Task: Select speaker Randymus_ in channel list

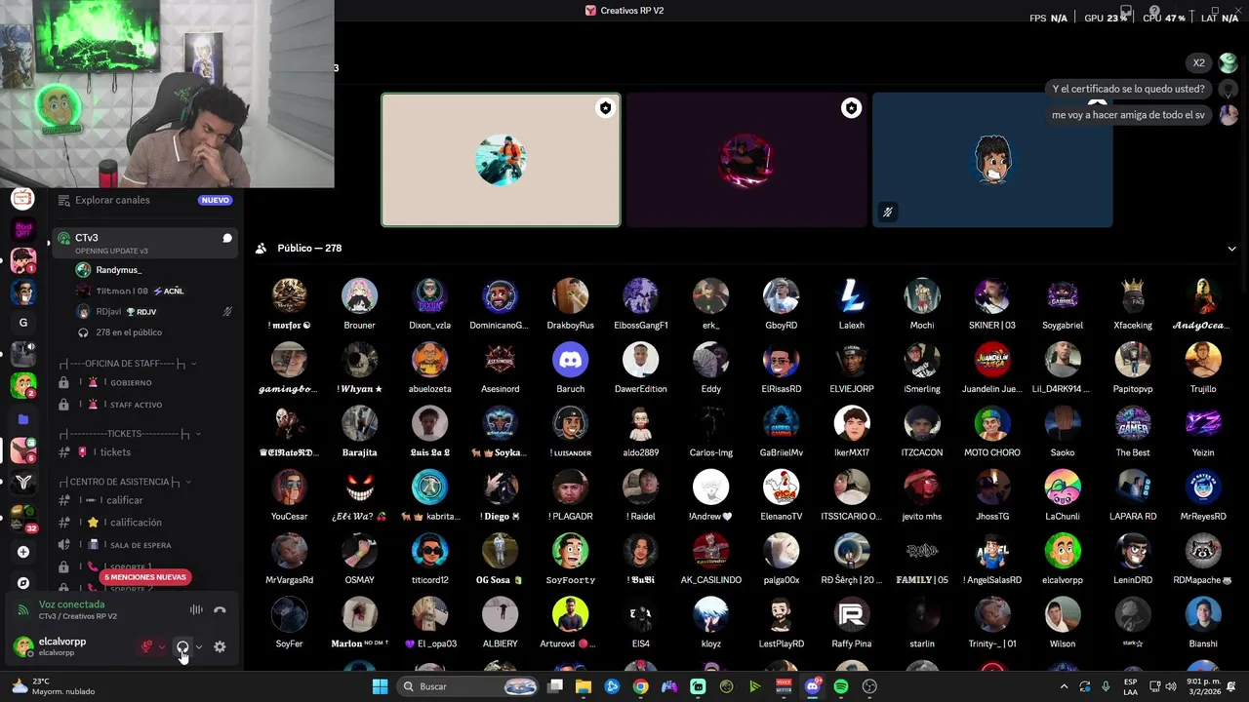Action: pyautogui.click(x=118, y=270)
